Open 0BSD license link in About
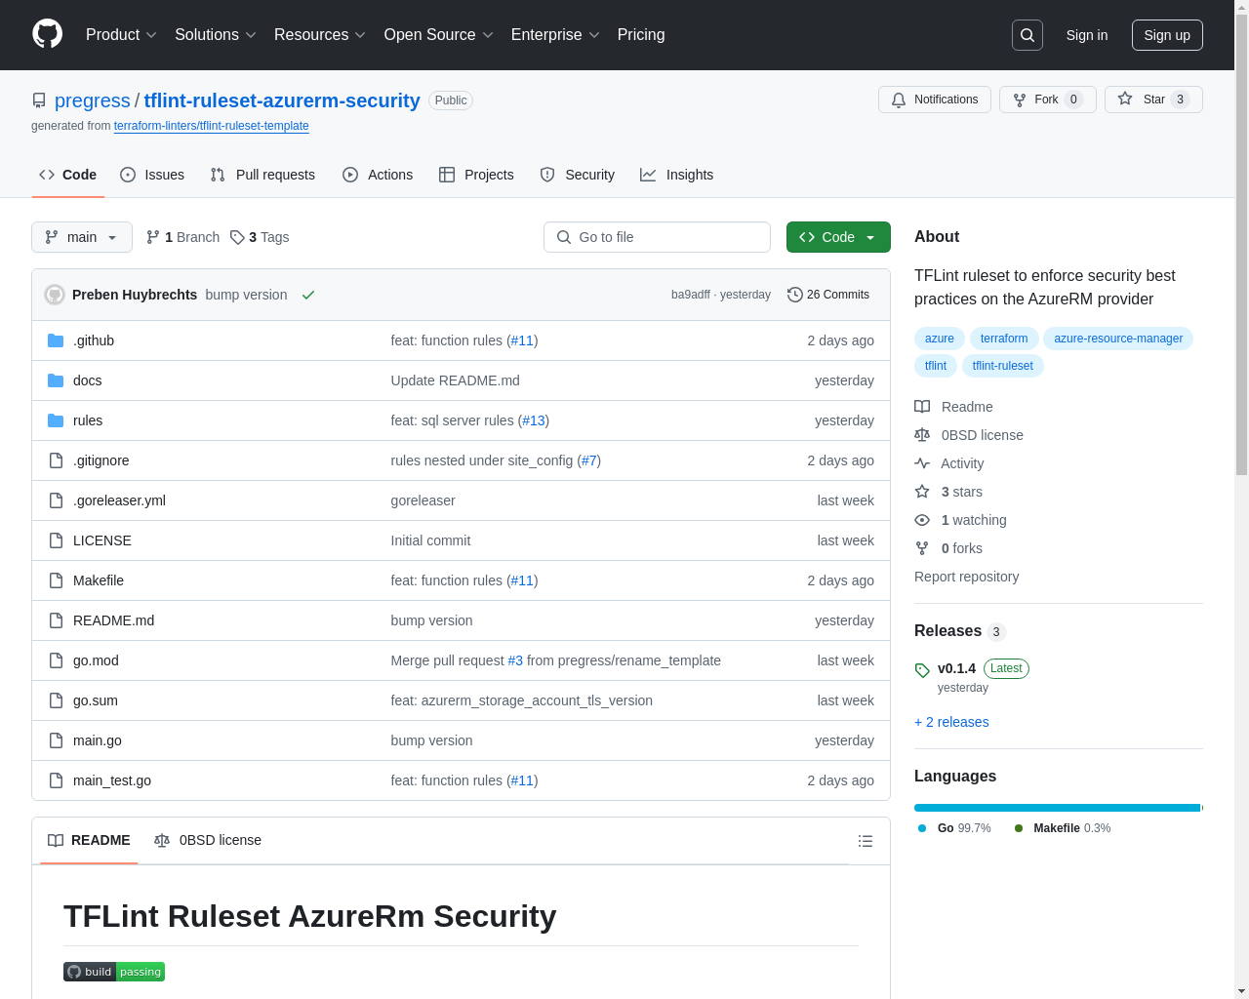Viewport: 1249px width, 999px height. click(969, 435)
